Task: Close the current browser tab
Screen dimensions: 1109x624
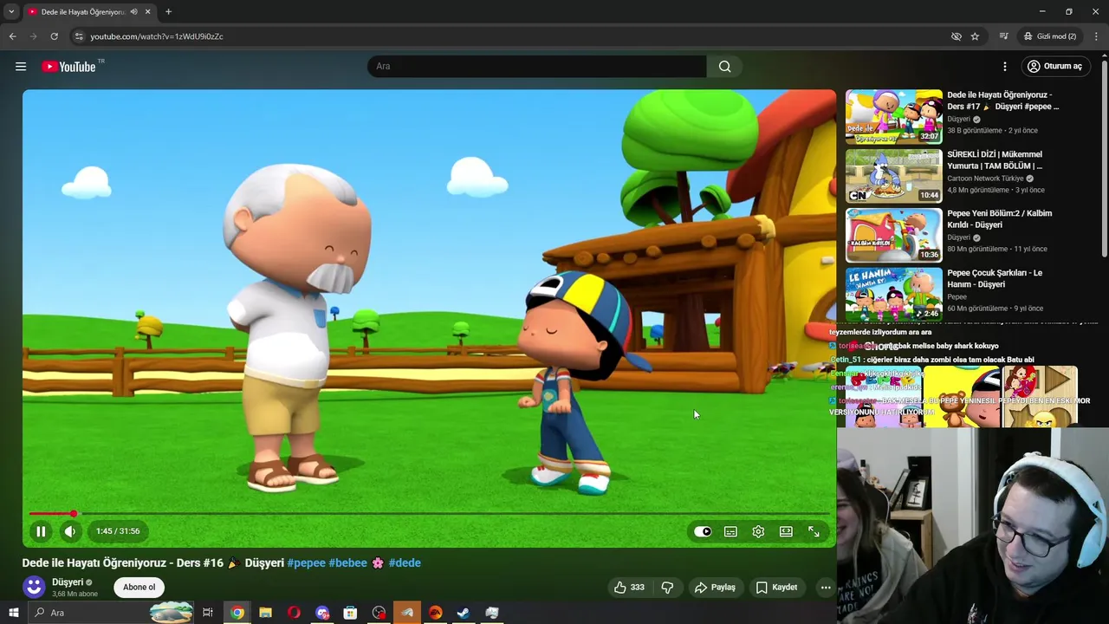Action: [147, 12]
